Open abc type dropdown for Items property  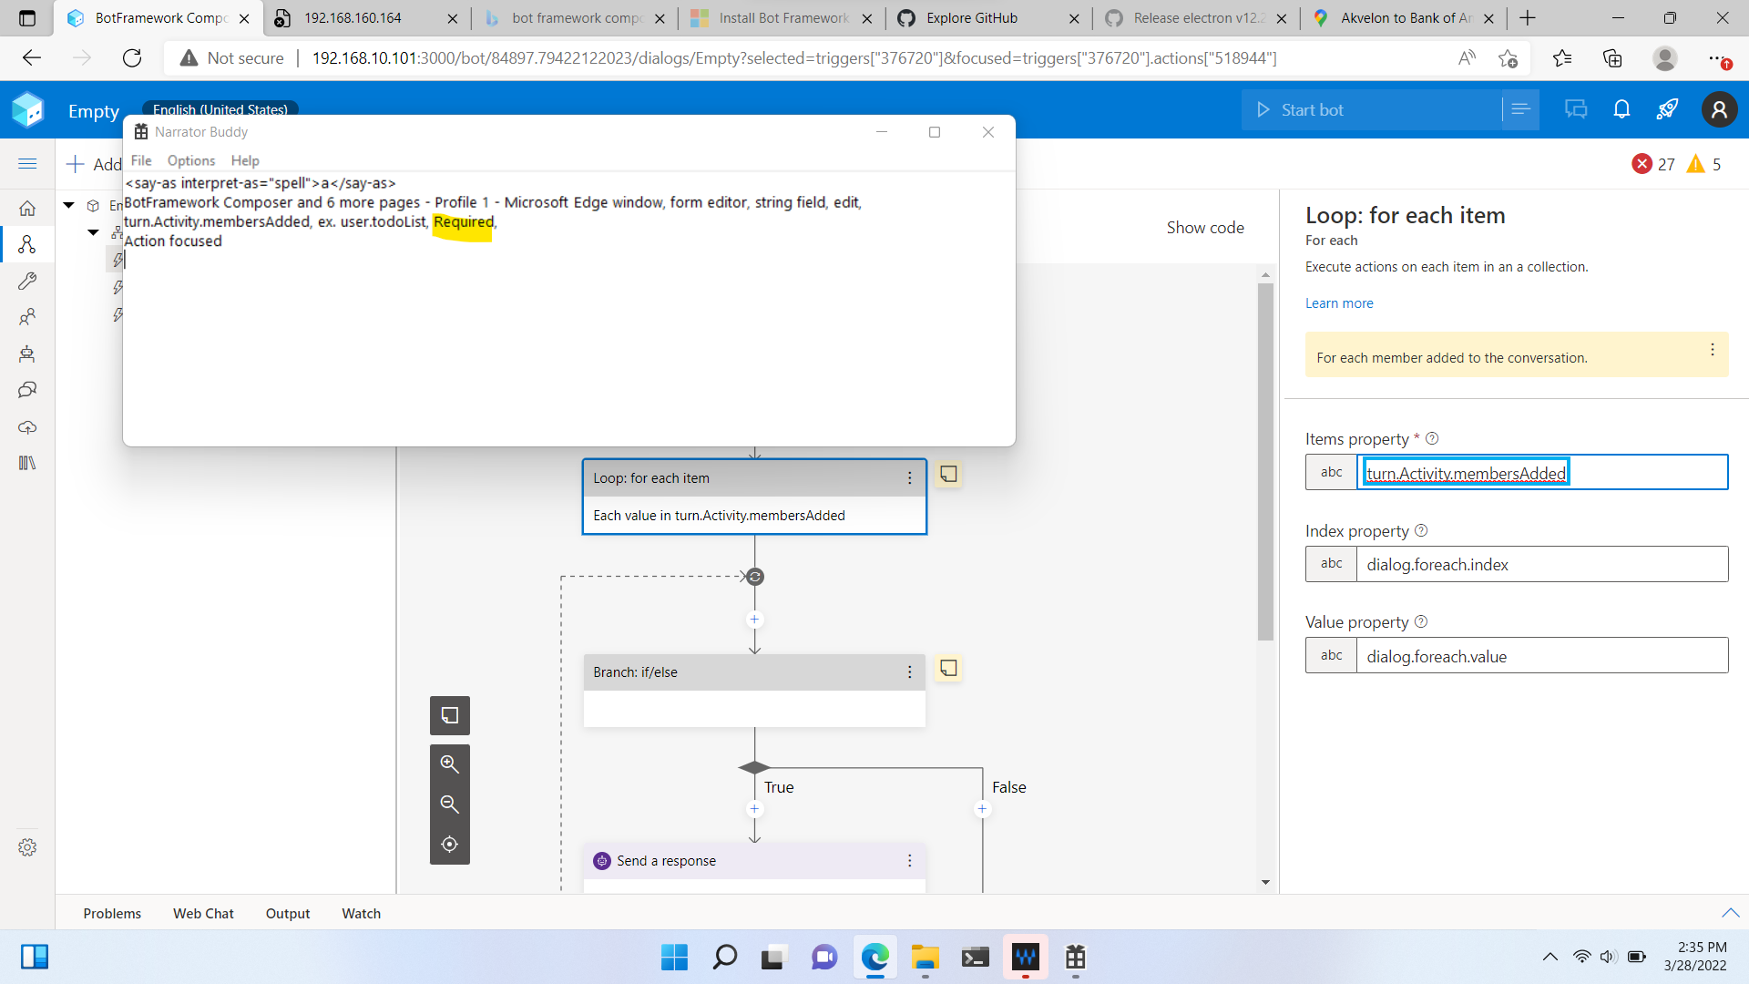click(x=1331, y=472)
